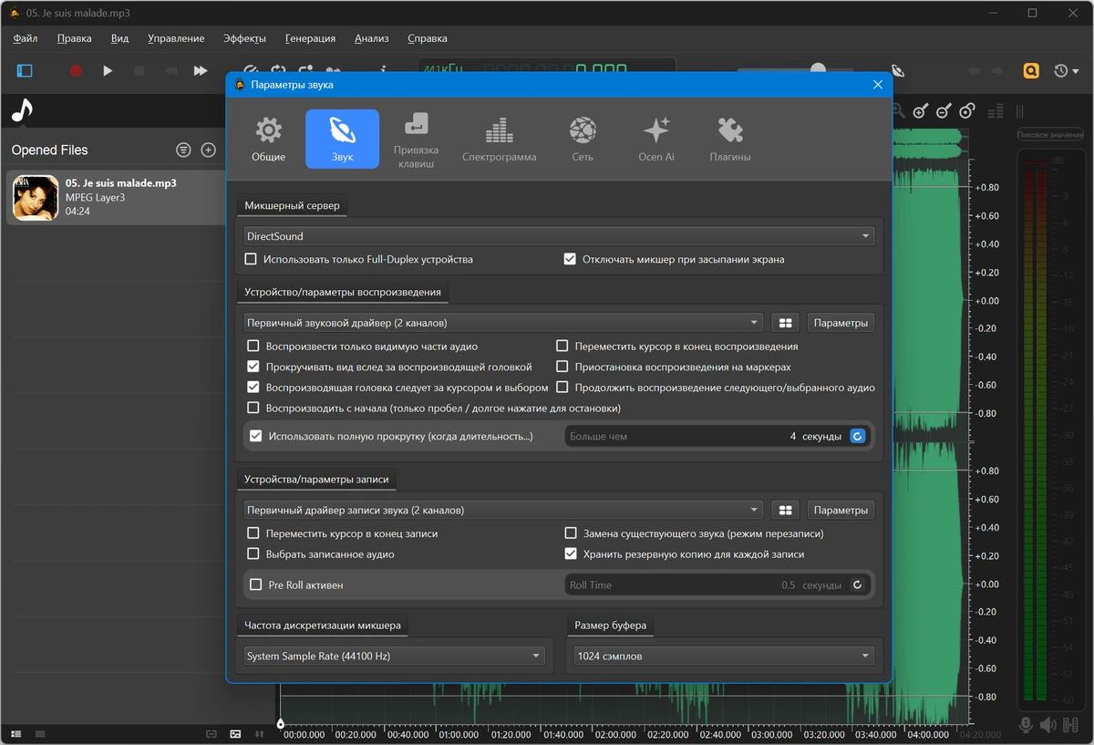The height and width of the screenshot is (745, 1094).
Task: Expand the Первичный драйвер записи звука dropdown
Action: pyautogui.click(x=502, y=510)
